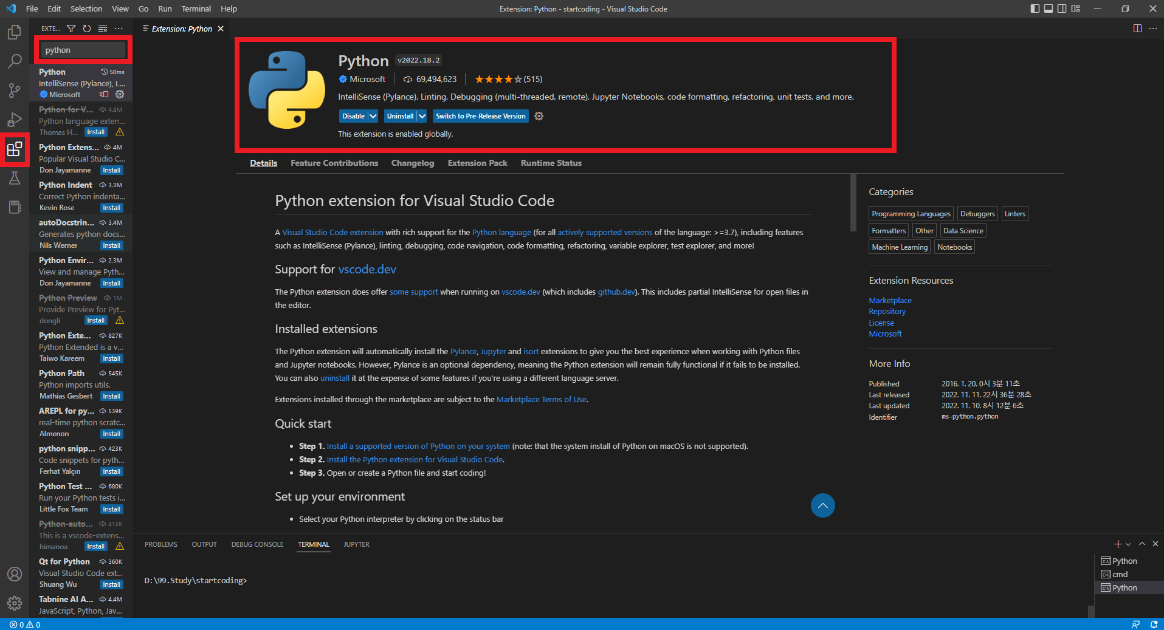Split the editor to the right
Screen dimensions: 1164x630
(1137, 29)
